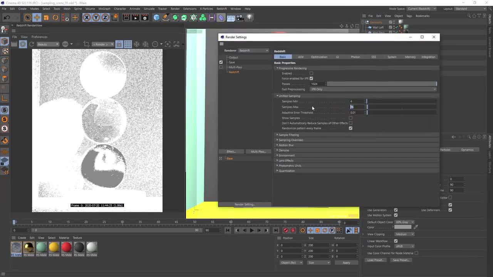
Task: Click Render to Picture Viewer icon
Action: tap(135, 17)
